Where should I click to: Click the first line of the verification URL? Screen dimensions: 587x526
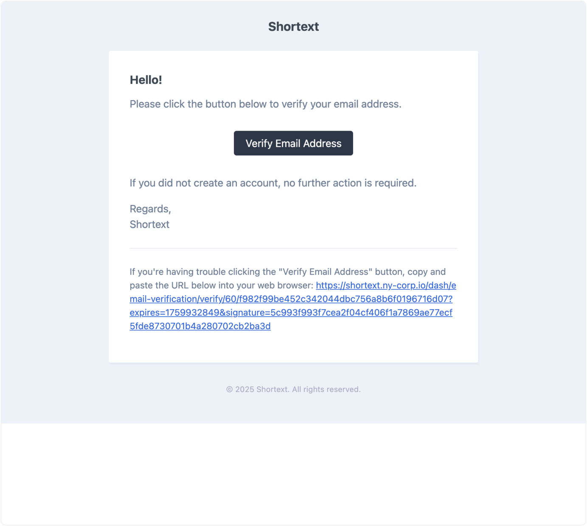click(x=386, y=285)
